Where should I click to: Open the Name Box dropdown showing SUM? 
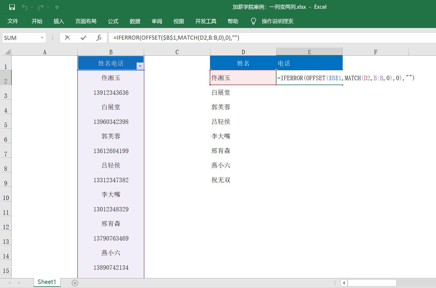point(41,38)
